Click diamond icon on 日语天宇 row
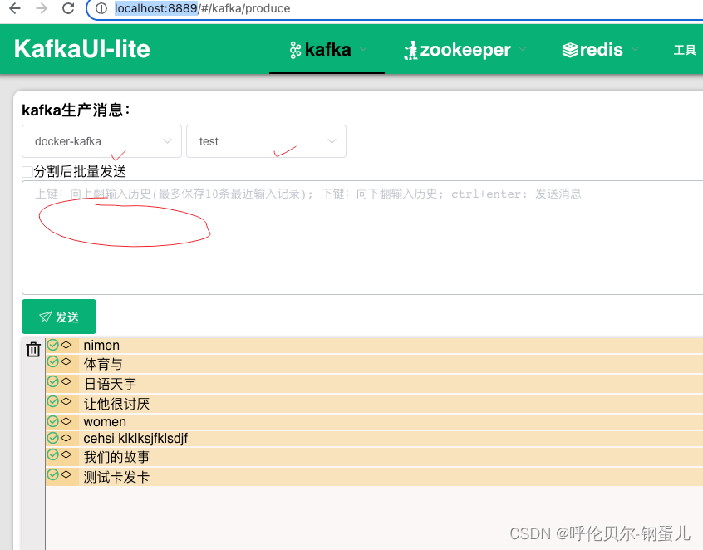The image size is (703, 550). [66, 381]
